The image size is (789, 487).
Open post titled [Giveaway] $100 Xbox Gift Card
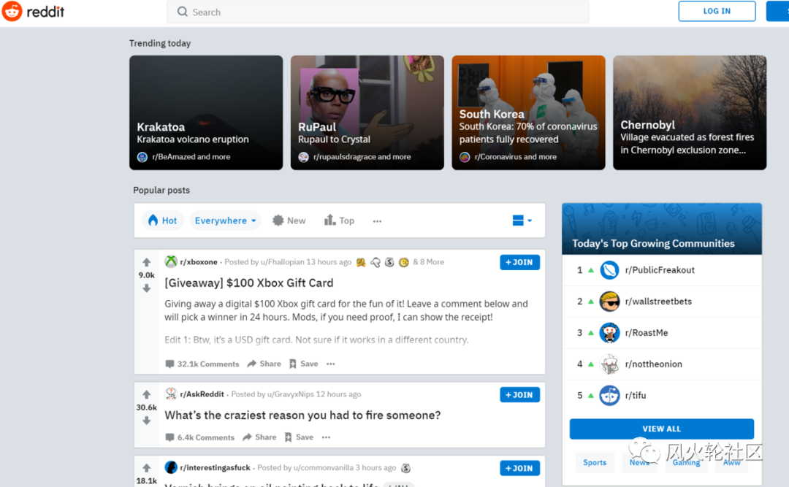coord(249,283)
